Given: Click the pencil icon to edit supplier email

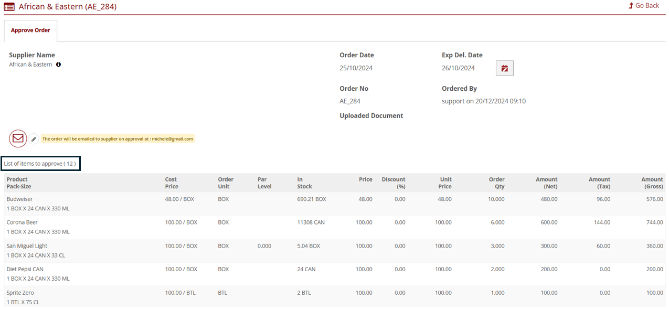Looking at the screenshot, I should (34, 139).
